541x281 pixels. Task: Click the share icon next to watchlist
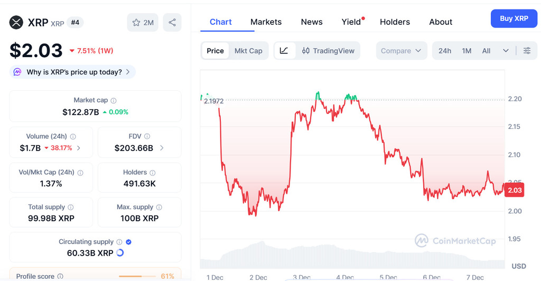172,22
